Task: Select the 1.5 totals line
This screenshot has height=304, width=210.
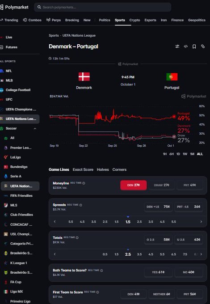Action: [x=117, y=254]
